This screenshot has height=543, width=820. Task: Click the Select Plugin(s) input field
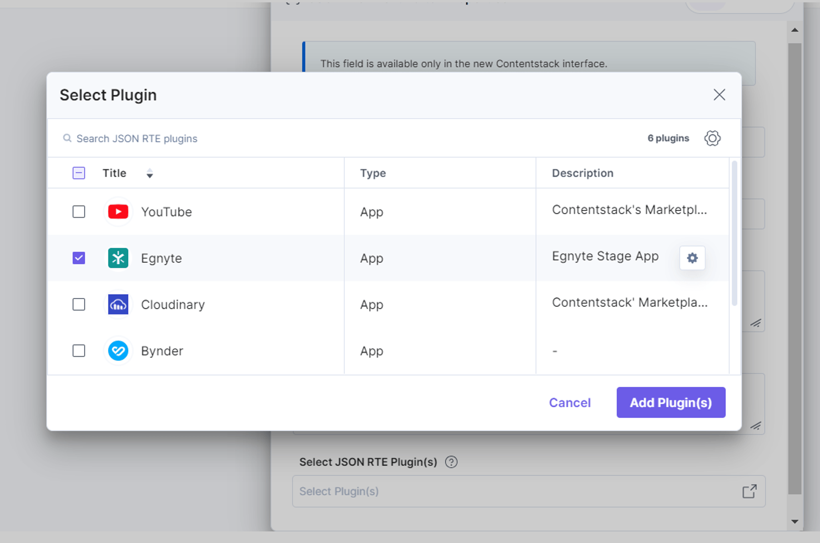coord(529,491)
